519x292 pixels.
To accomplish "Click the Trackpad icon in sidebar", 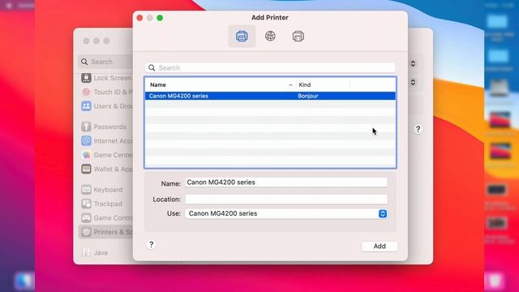I will click(86, 204).
